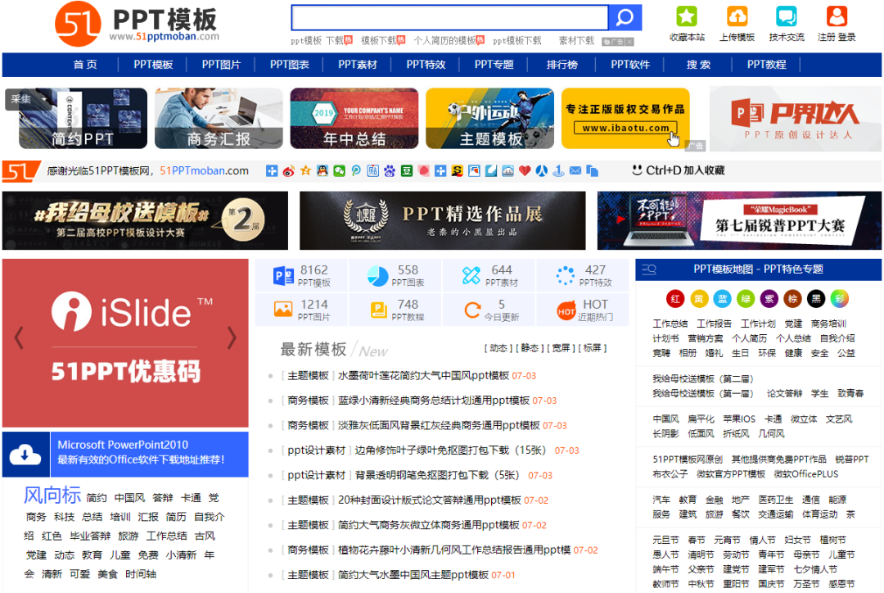Go to previous slide on iSlide banner
This screenshot has width=884, height=593.
point(19,338)
